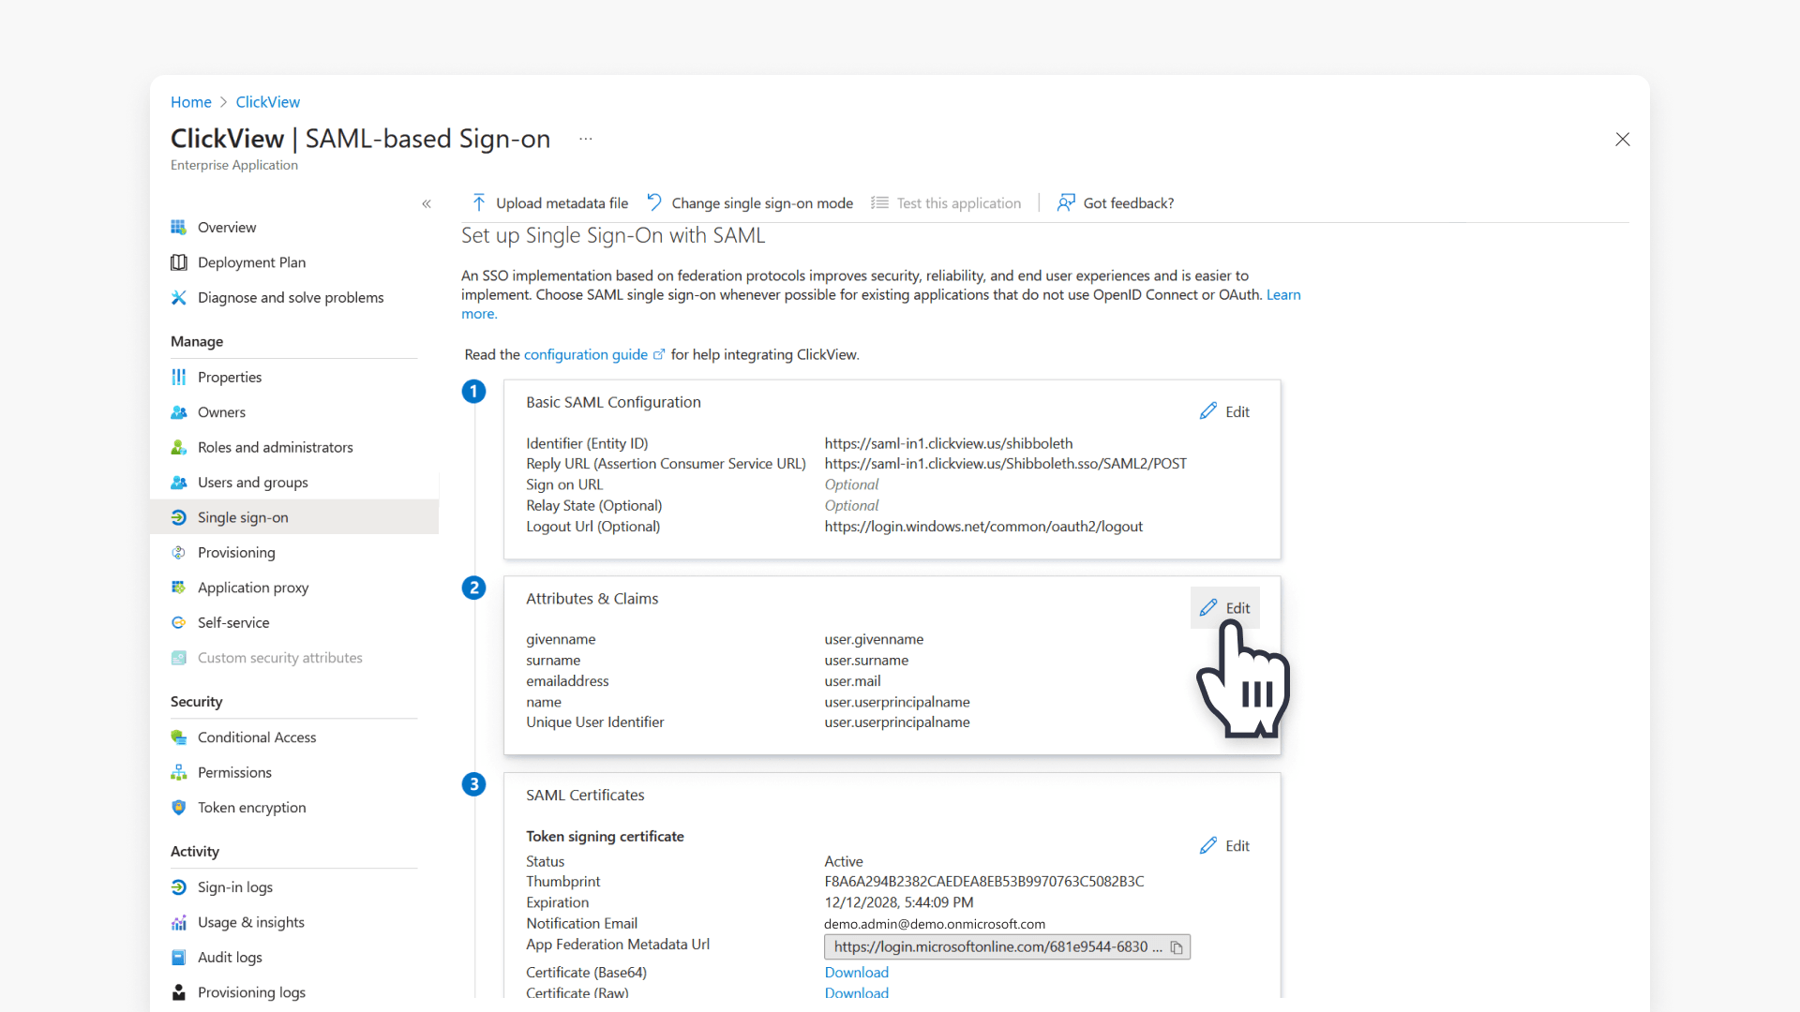This screenshot has height=1012, width=1800.
Task: Download the Certificate (Base64)
Action: click(855, 972)
